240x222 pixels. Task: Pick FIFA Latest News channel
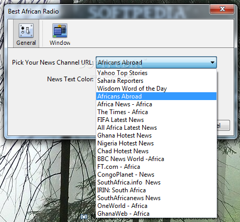click(156, 120)
